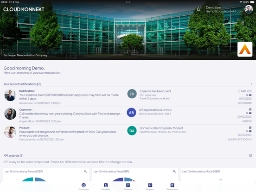Viewport: 256px width, 192px height.
Task: Click the mail icon on the ABAP01 row
Action: [250, 113]
